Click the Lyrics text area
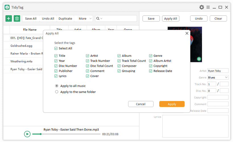Viewport: 233px width, 142px height. click(195, 126)
